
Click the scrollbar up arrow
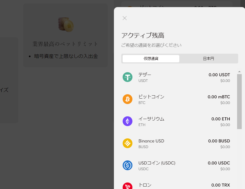click(239, 72)
